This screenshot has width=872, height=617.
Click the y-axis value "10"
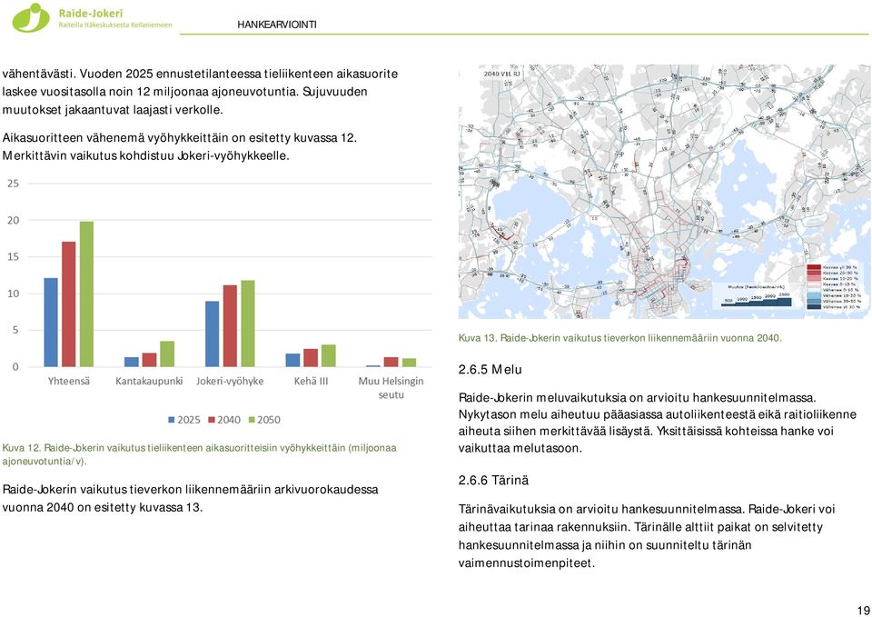13,294
